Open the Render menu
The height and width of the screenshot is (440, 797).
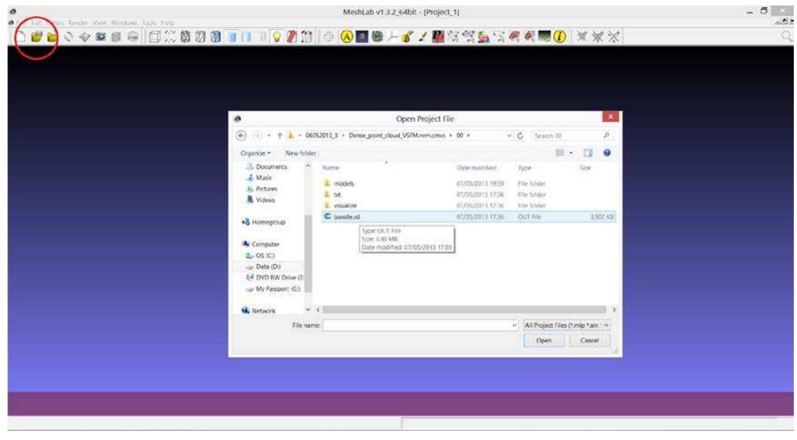click(x=77, y=21)
